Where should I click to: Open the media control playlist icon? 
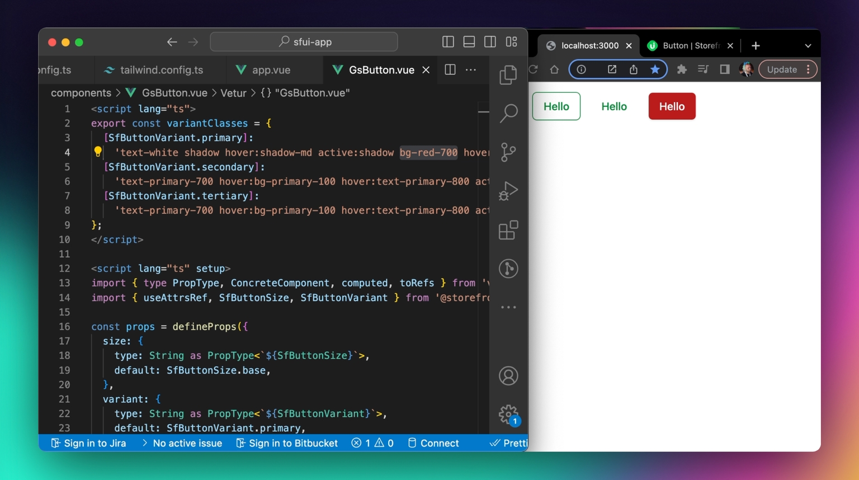coord(703,69)
